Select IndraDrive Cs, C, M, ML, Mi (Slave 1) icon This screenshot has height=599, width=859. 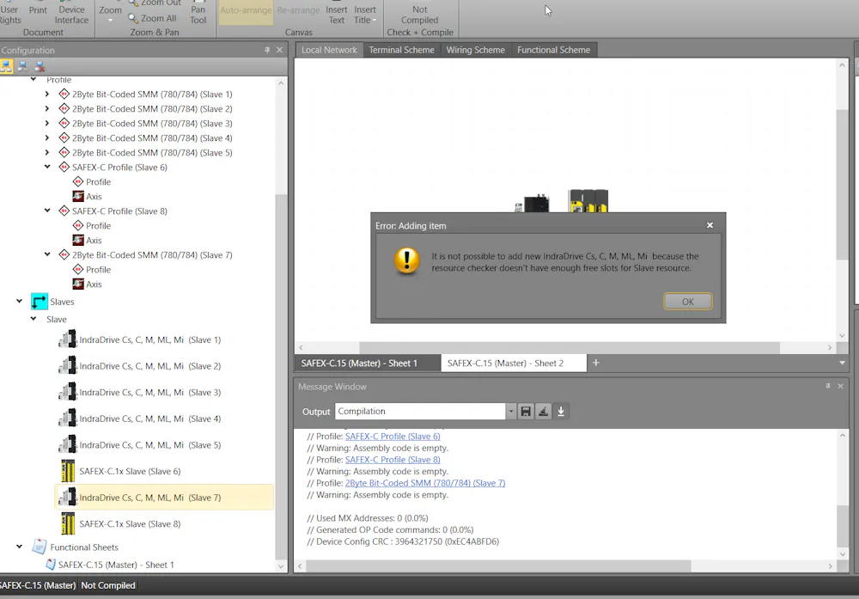[67, 339]
